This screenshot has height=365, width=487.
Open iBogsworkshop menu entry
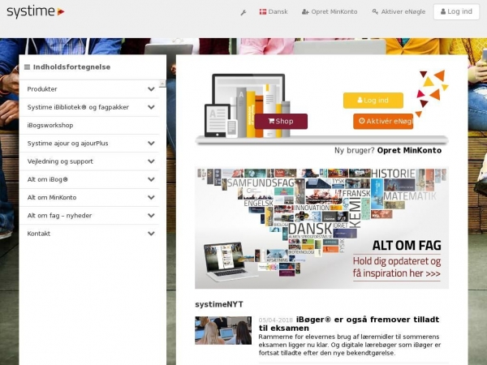89,125
